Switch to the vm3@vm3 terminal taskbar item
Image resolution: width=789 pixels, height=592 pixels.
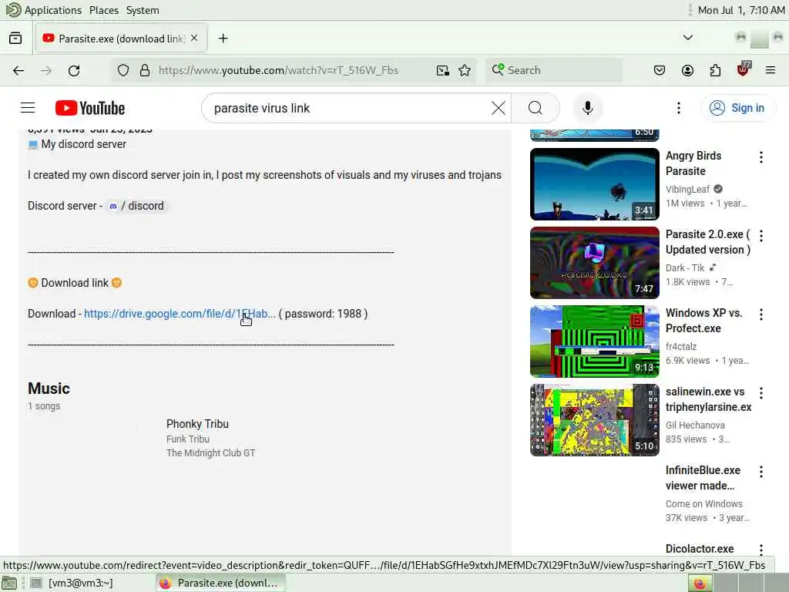point(72,583)
